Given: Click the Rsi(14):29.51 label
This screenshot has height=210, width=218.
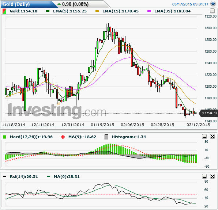Looking at the screenshot, I should (24, 176).
